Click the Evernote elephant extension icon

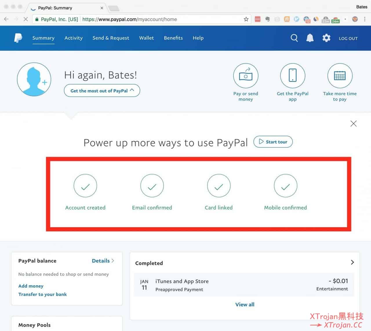(268, 19)
